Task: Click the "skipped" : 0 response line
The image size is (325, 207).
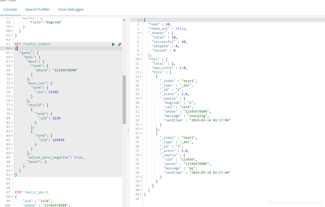Action: tap(166, 46)
